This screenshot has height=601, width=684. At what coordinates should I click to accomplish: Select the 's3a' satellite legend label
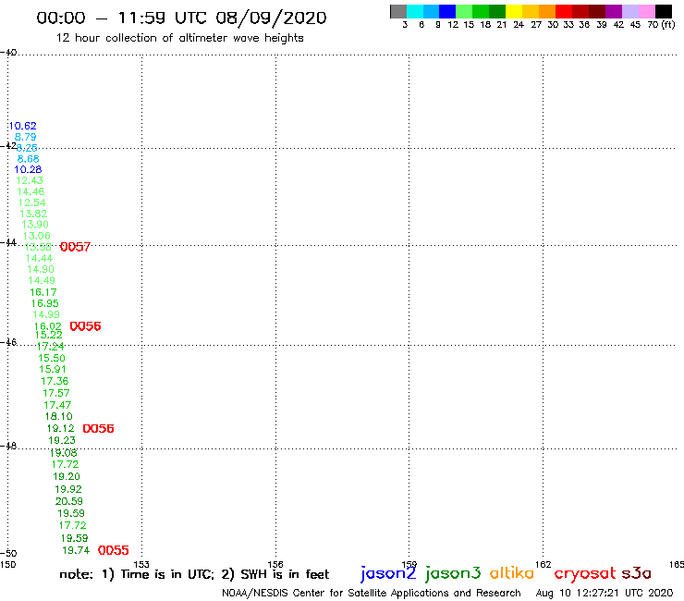(637, 573)
